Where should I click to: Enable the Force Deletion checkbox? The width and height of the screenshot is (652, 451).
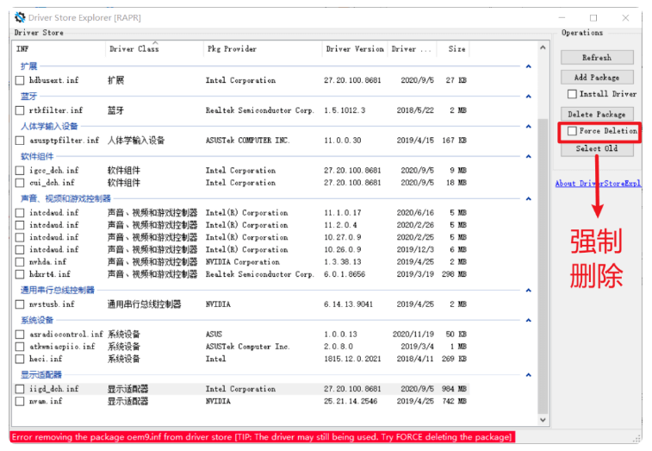click(572, 131)
